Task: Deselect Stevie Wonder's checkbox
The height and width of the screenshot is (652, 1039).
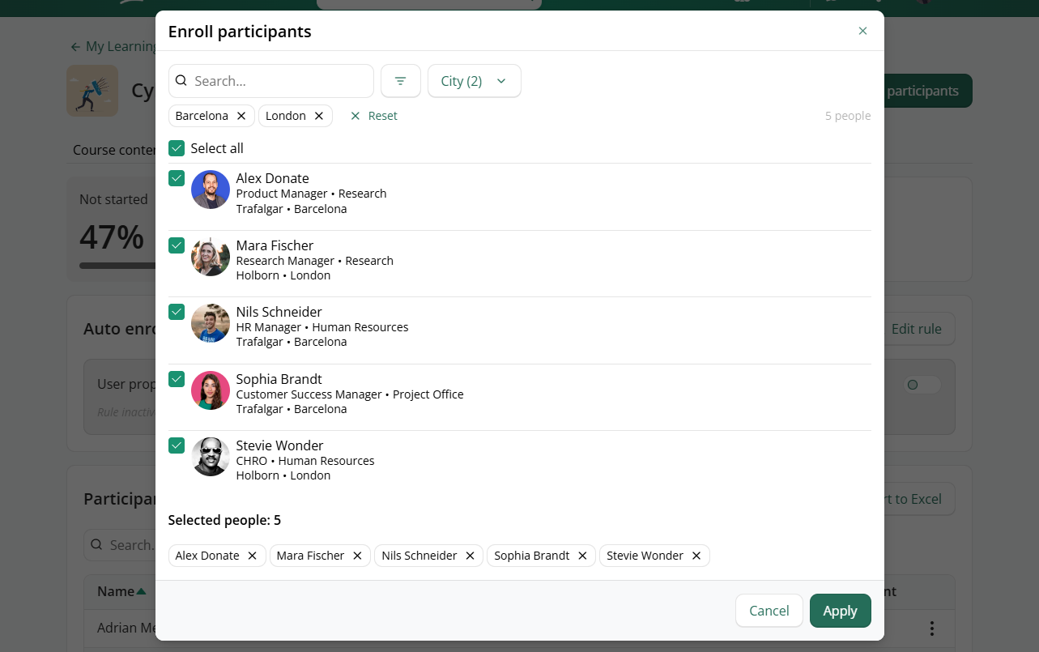Action: point(177,445)
